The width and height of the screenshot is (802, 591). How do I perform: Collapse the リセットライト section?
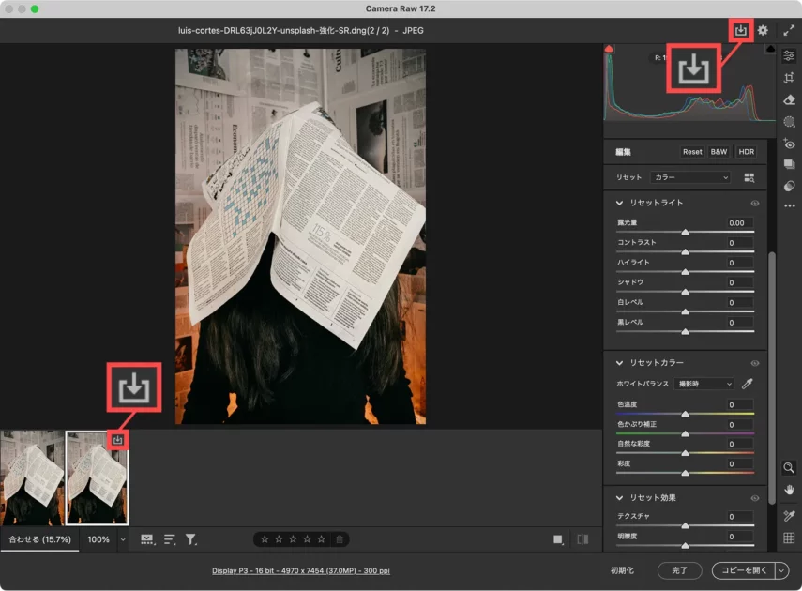(620, 203)
